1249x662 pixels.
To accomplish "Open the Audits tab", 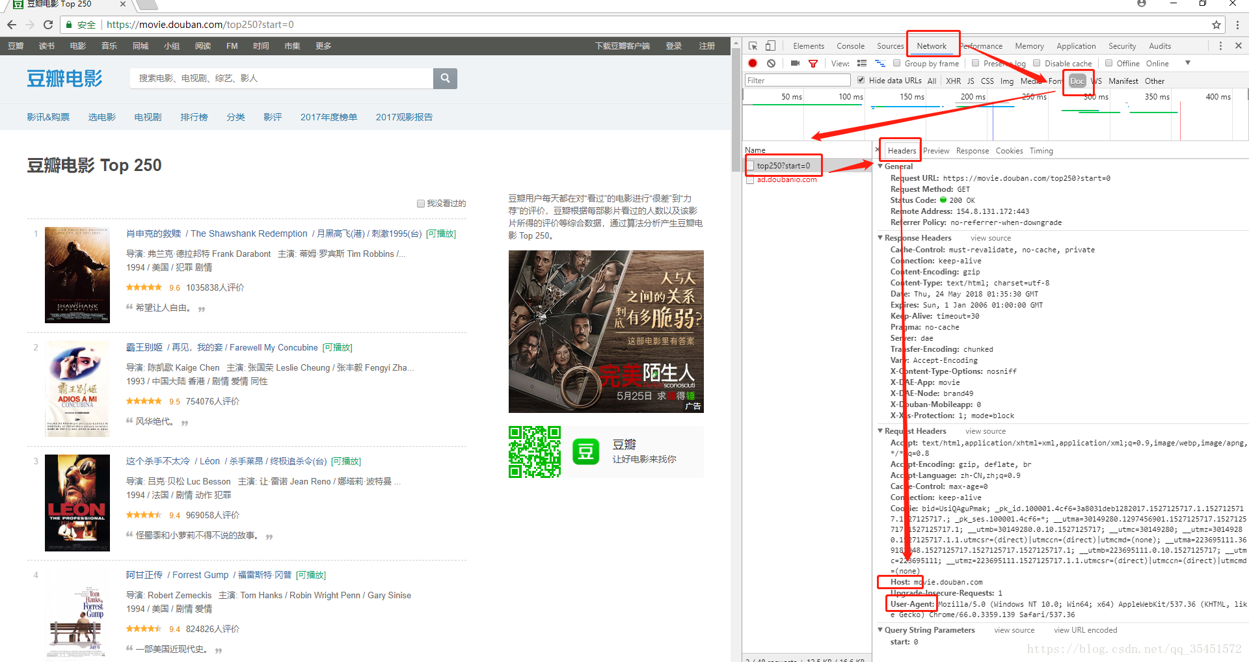I will 1160,46.
